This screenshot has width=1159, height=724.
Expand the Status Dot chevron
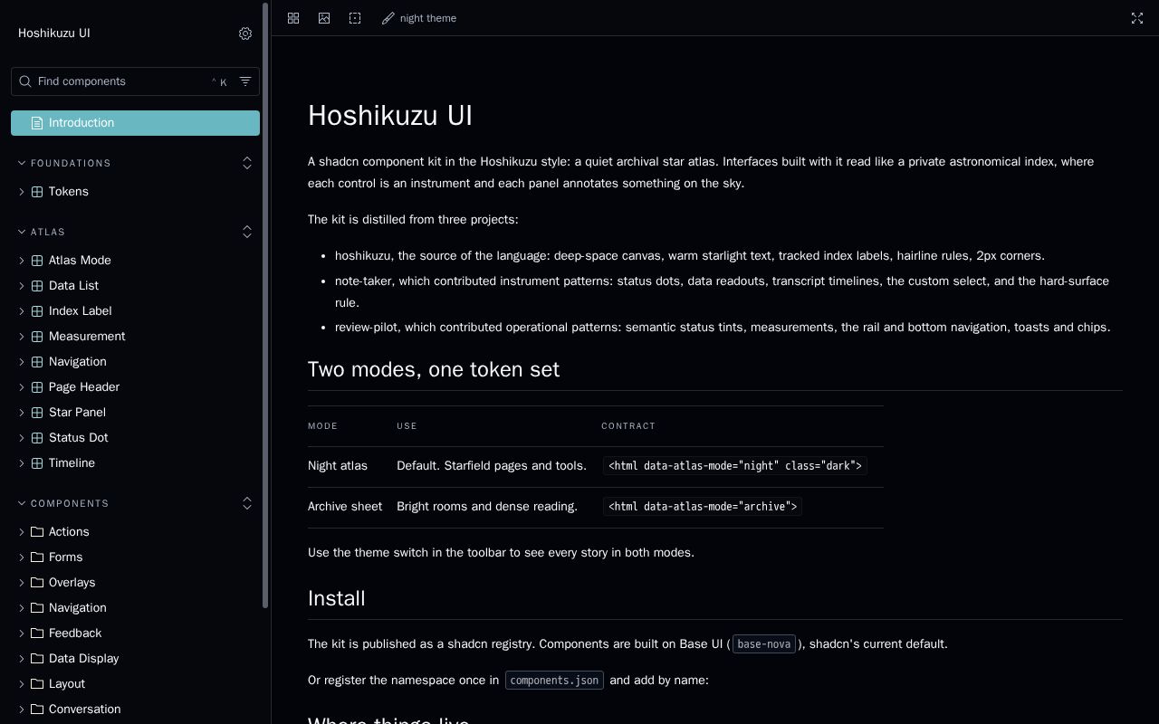click(x=22, y=438)
